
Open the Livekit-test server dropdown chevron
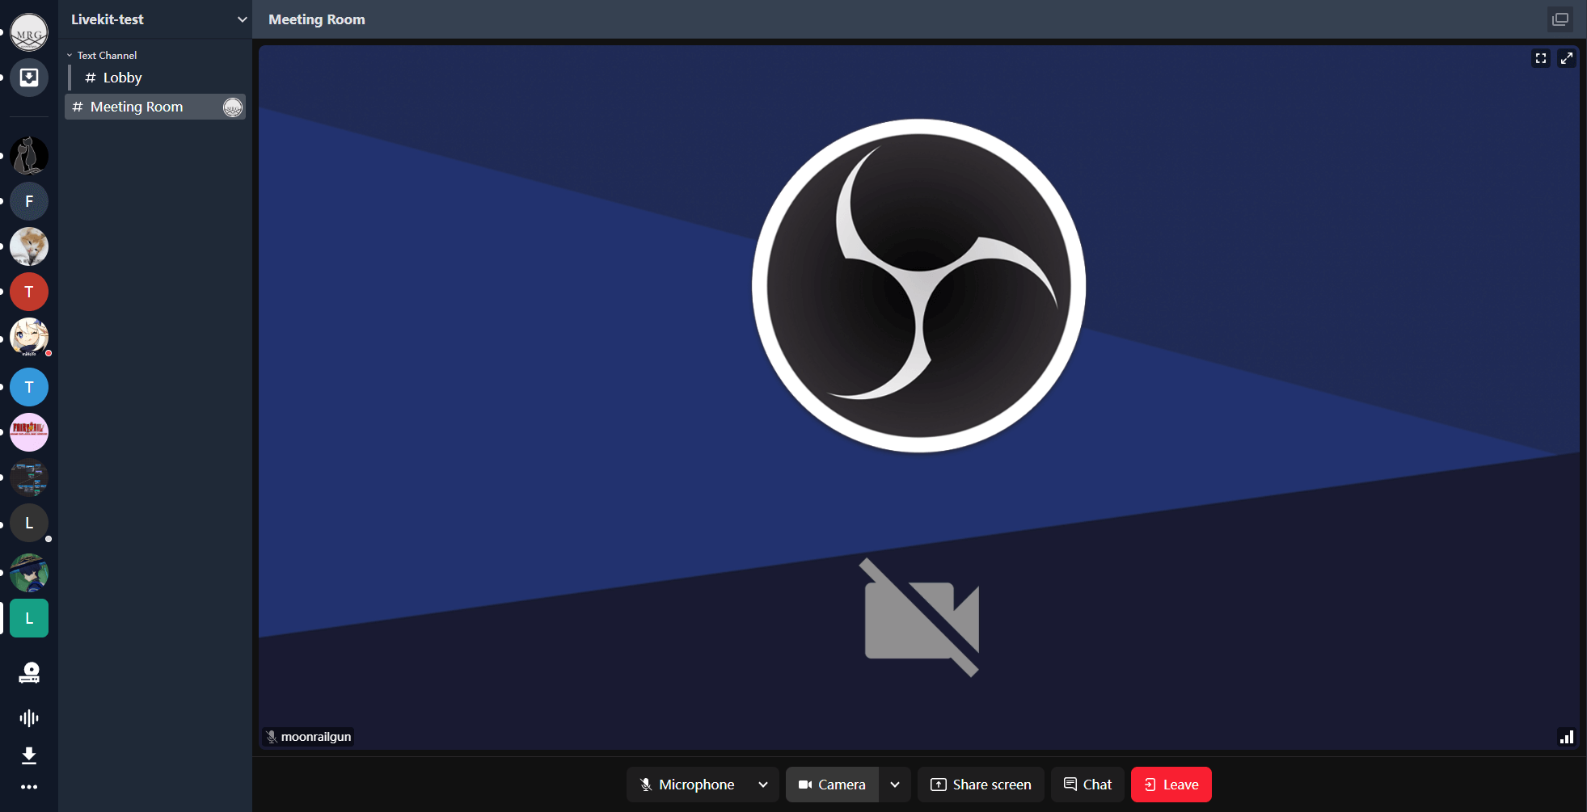coord(242,19)
